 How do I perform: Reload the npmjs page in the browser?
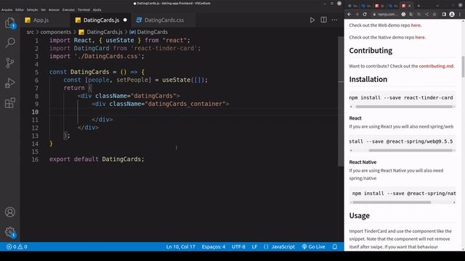pos(365,14)
